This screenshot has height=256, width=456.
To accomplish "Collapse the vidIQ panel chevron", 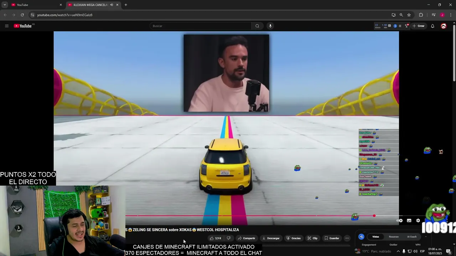I will point(426,237).
